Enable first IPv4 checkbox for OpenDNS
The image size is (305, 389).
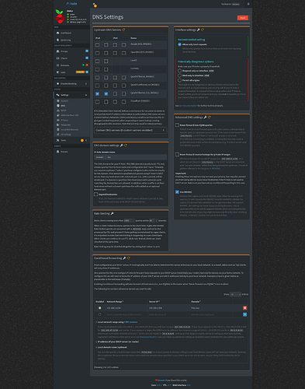tap(97, 53)
